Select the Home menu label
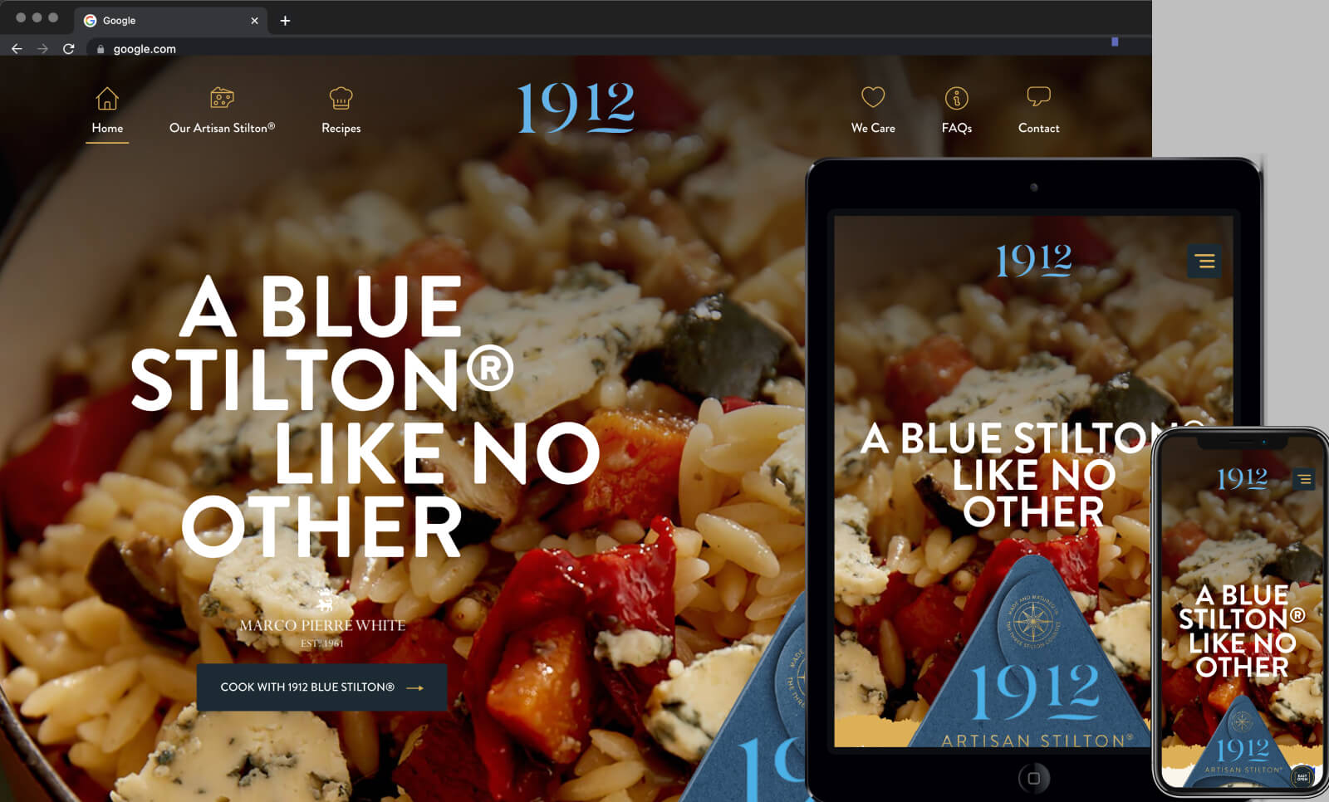This screenshot has width=1329, height=802. [107, 128]
